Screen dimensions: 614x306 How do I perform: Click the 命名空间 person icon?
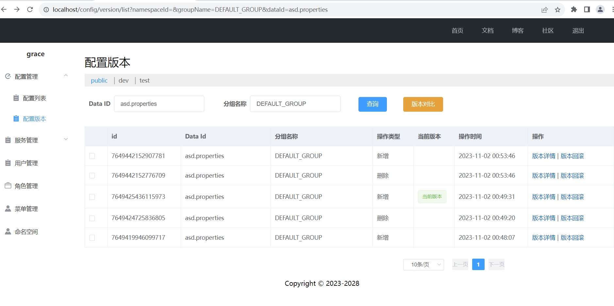tap(8, 231)
